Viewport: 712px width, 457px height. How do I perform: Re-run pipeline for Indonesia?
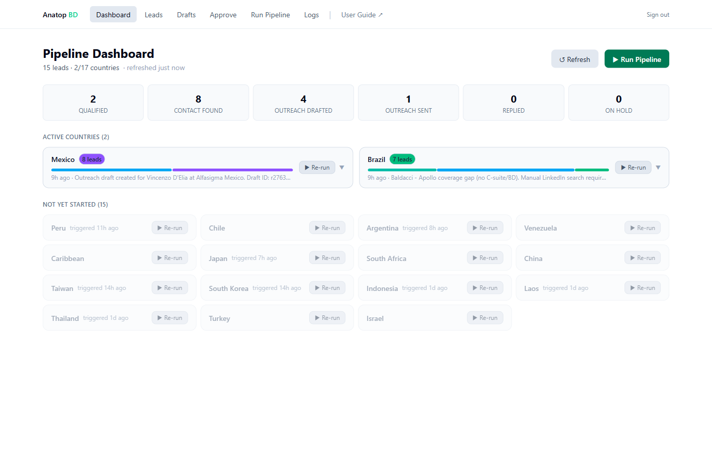[x=485, y=288]
